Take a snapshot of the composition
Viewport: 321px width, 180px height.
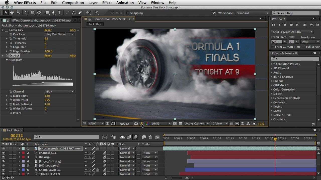tap(136, 123)
